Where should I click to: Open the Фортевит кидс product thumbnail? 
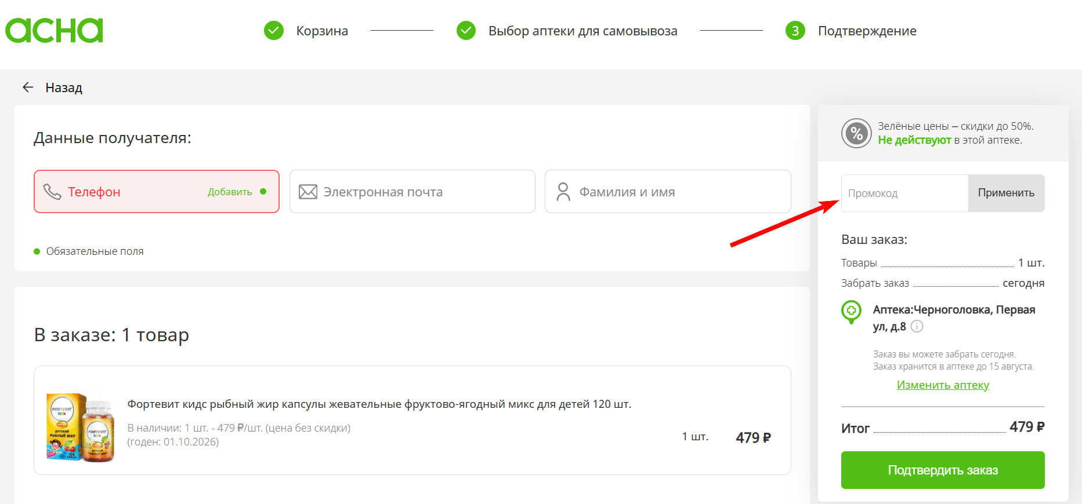(81, 428)
